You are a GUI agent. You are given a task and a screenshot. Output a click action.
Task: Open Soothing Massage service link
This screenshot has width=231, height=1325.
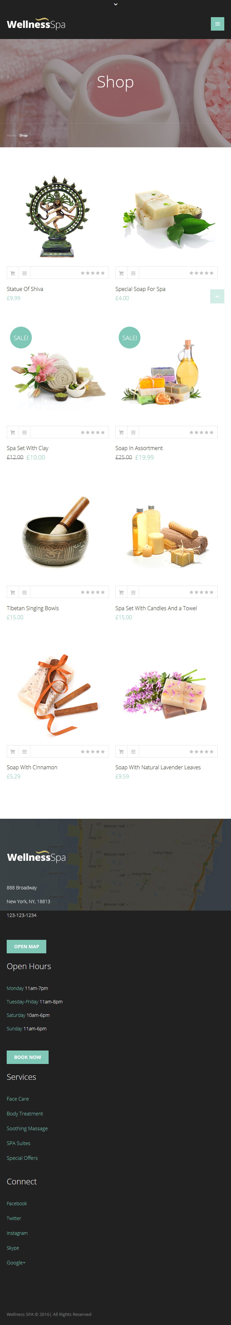click(27, 1129)
